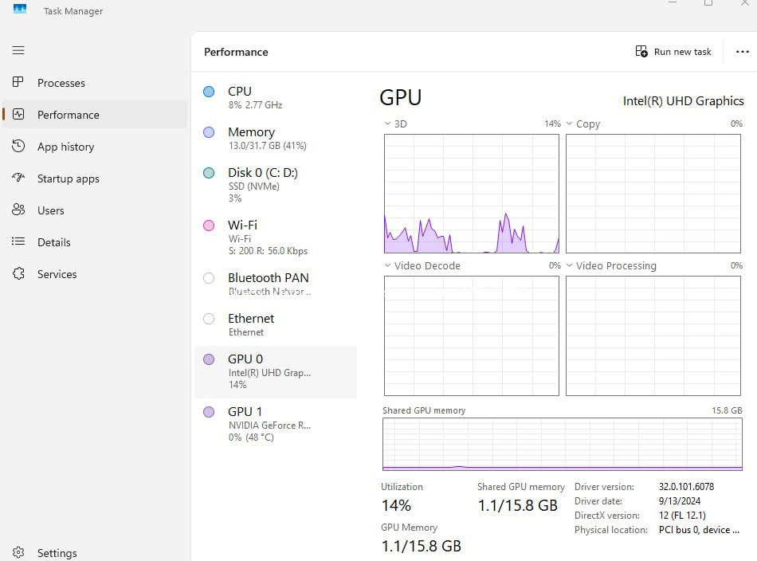Image resolution: width=757 pixels, height=561 pixels.
Task: Open the three-dot more options menu
Action: 743,52
